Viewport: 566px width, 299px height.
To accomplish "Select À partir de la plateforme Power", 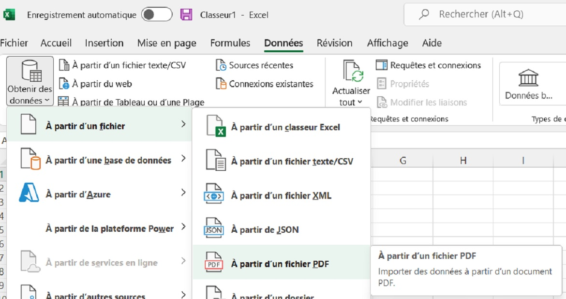I will [x=99, y=227].
